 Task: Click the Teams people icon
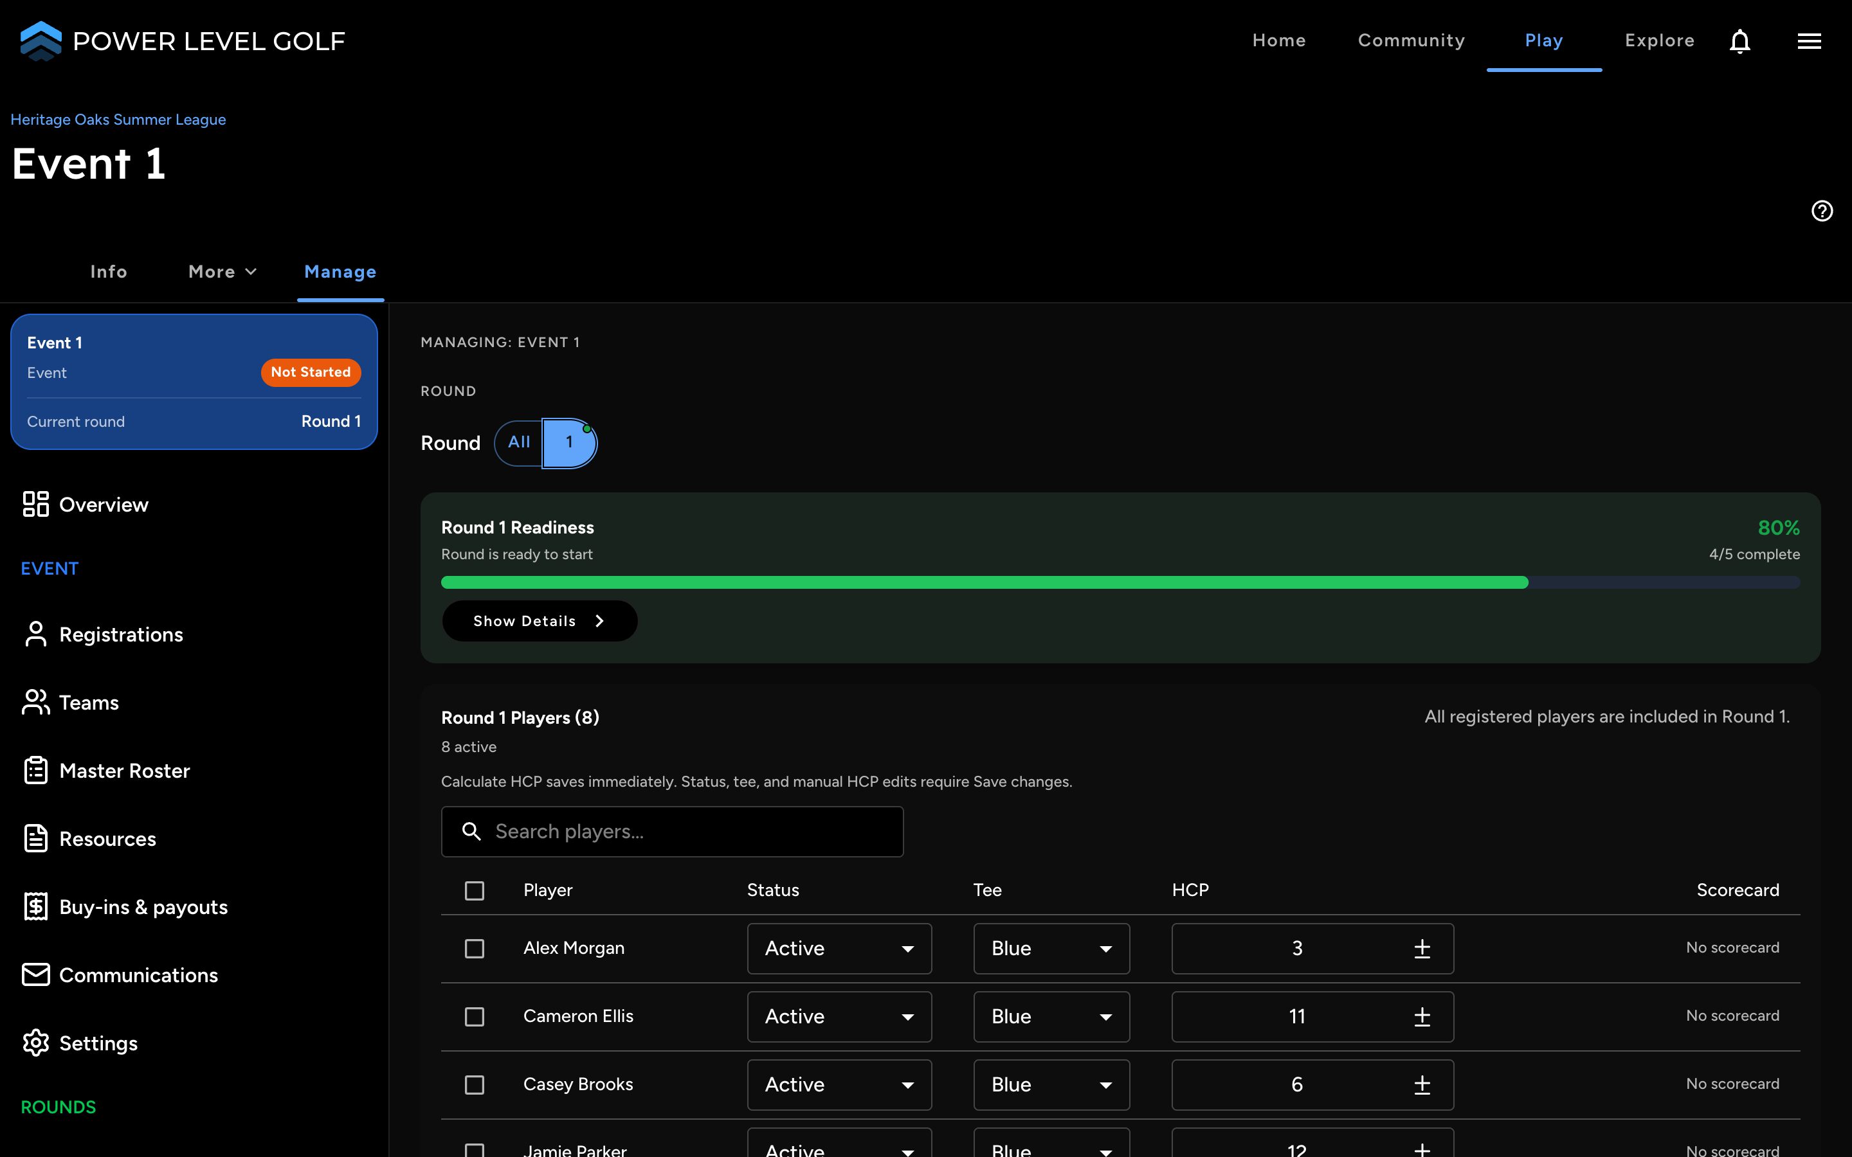[35, 703]
